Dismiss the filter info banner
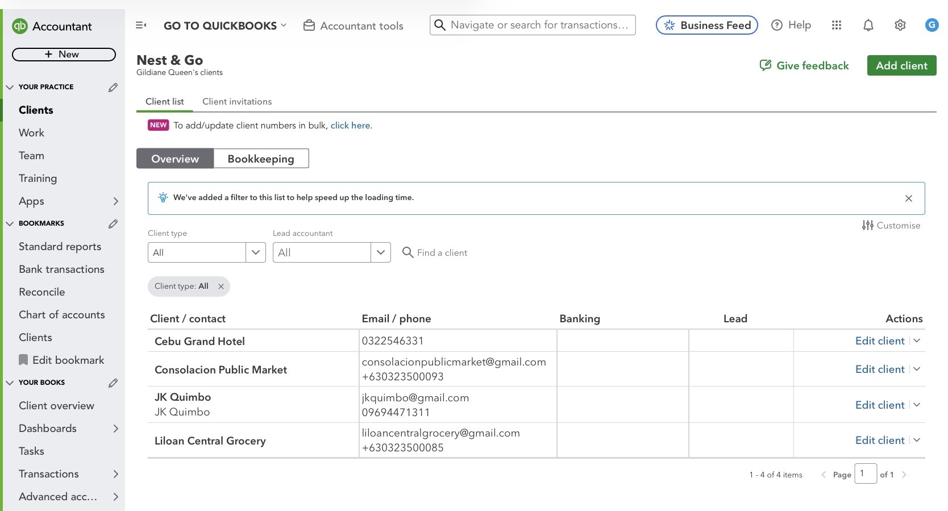Screen dimensions: 948x511 [908, 198]
